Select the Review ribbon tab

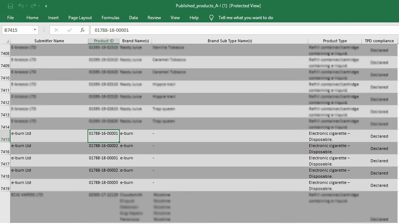(x=154, y=18)
